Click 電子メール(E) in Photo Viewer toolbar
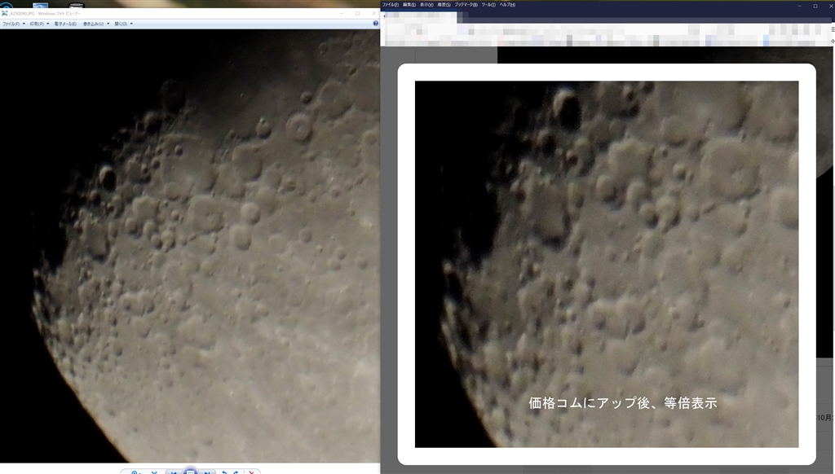This screenshot has height=474, width=835. click(x=65, y=24)
